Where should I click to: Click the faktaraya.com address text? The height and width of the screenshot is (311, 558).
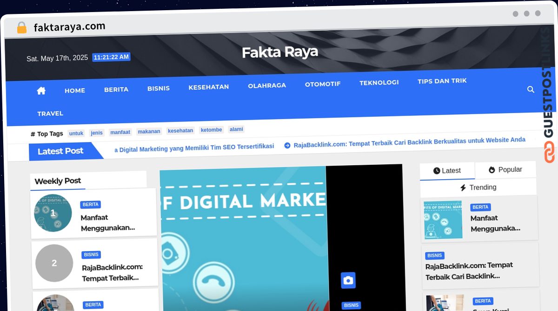[70, 27]
